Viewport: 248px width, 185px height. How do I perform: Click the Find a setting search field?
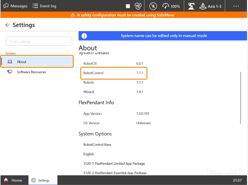(x=39, y=42)
